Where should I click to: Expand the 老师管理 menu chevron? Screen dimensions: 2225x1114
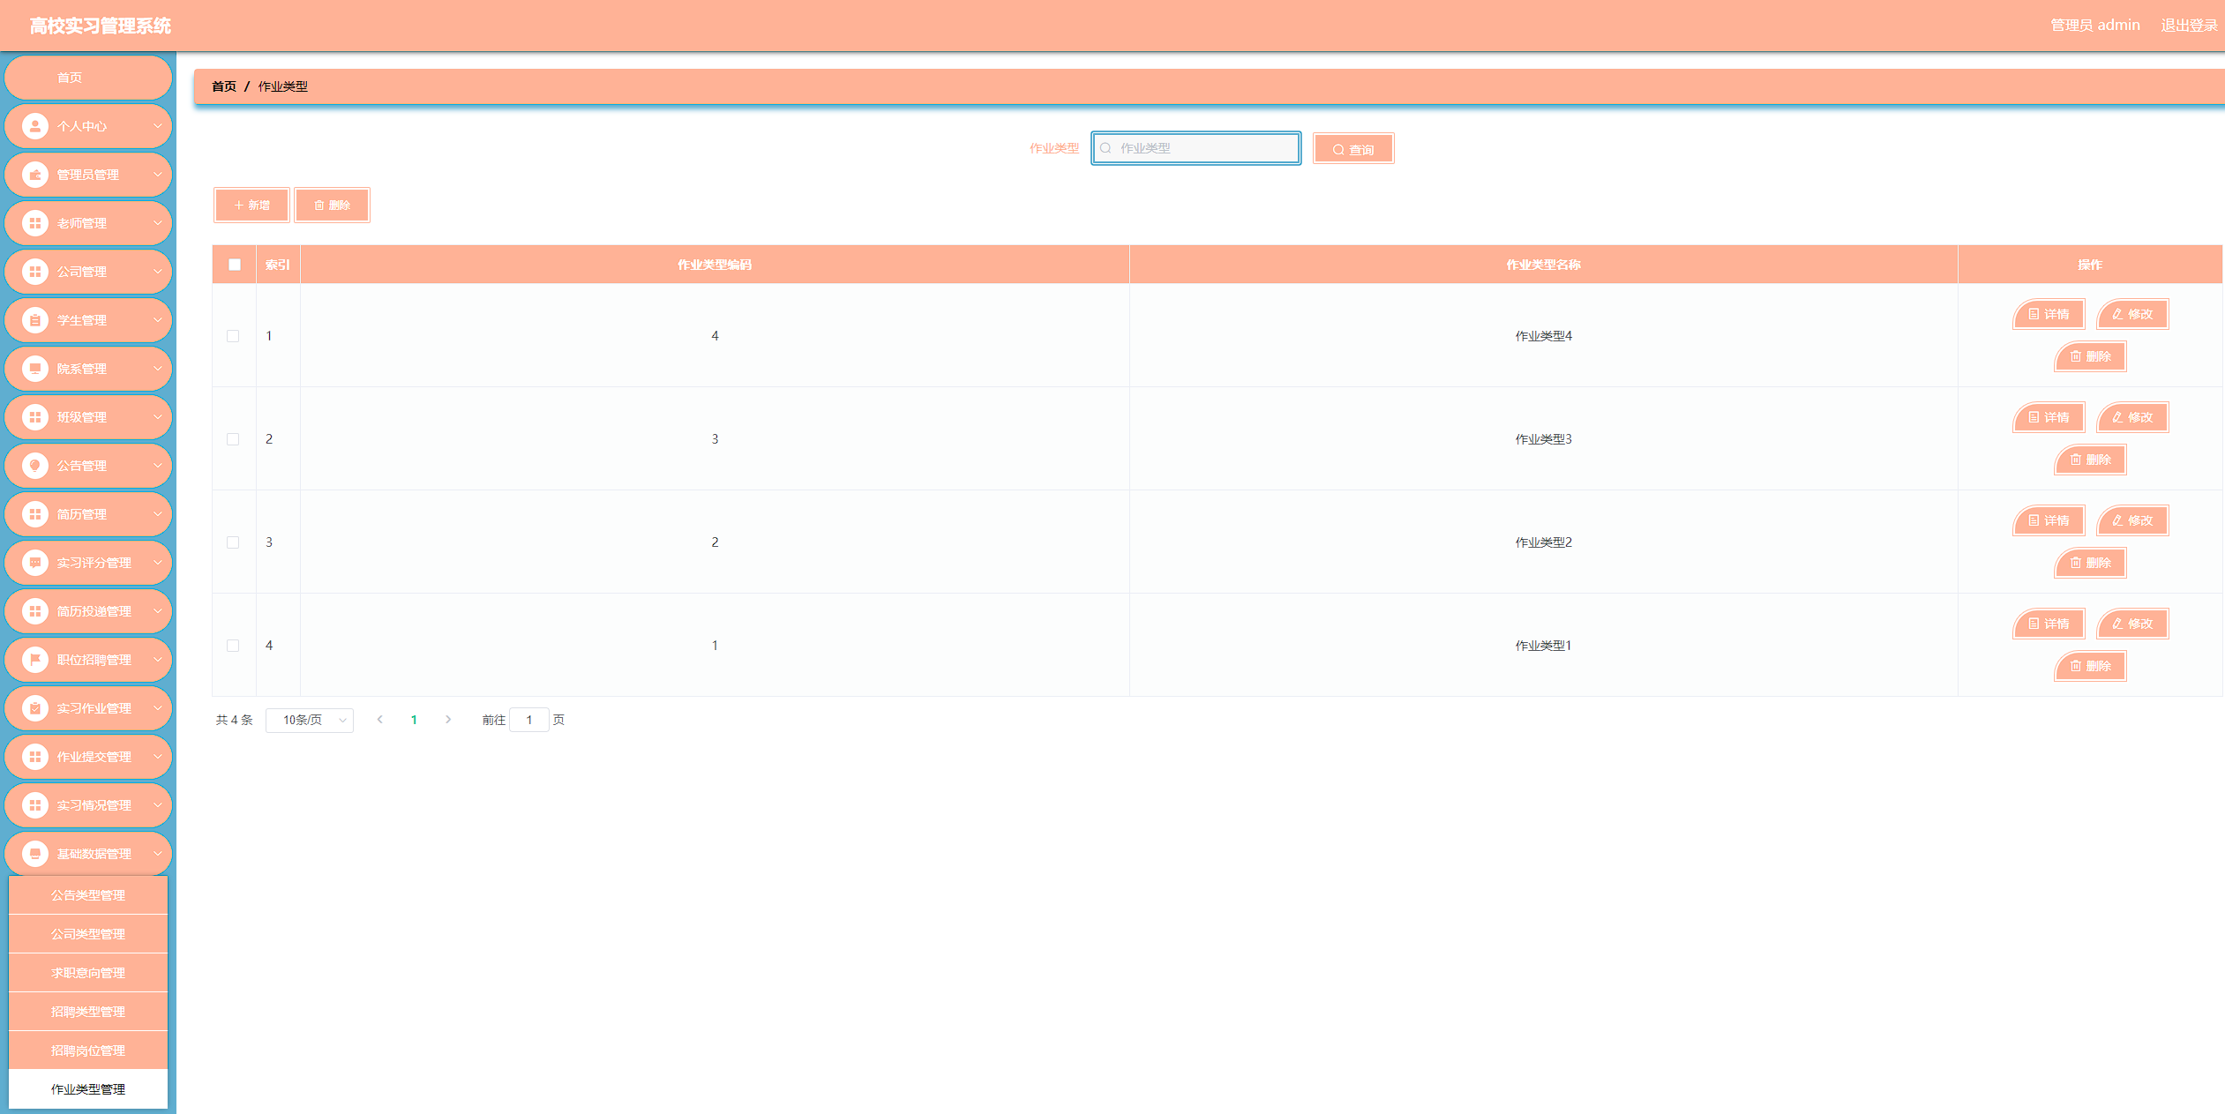click(x=158, y=223)
